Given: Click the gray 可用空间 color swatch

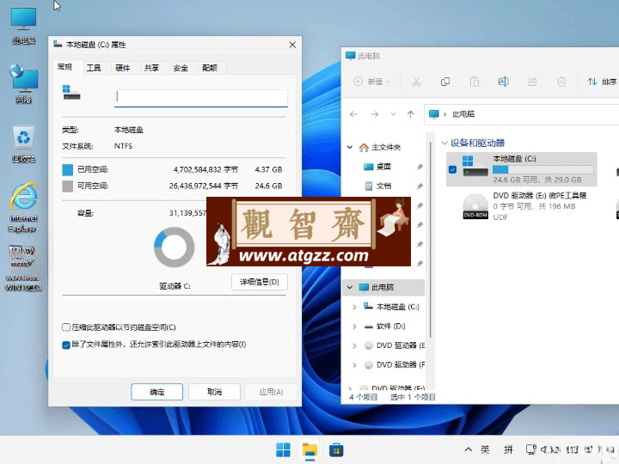Looking at the screenshot, I should [x=68, y=186].
